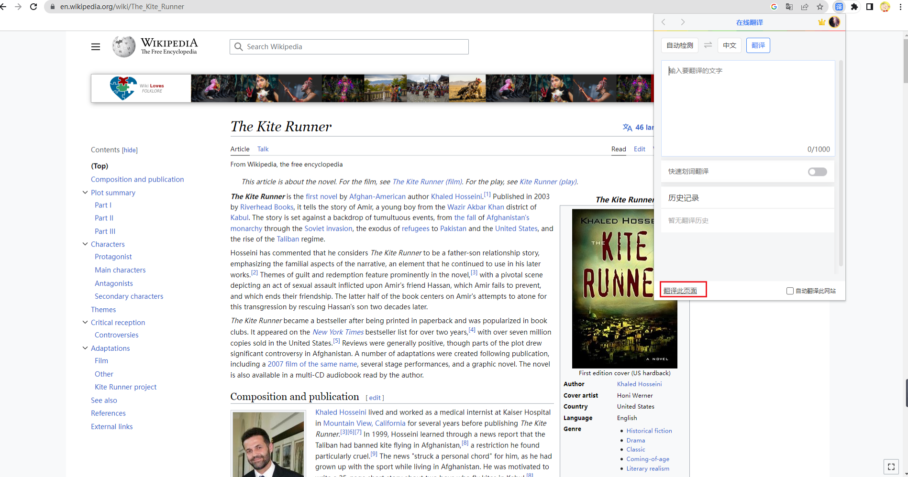
Task: Bookmark this page with the star icon
Action: (x=820, y=7)
